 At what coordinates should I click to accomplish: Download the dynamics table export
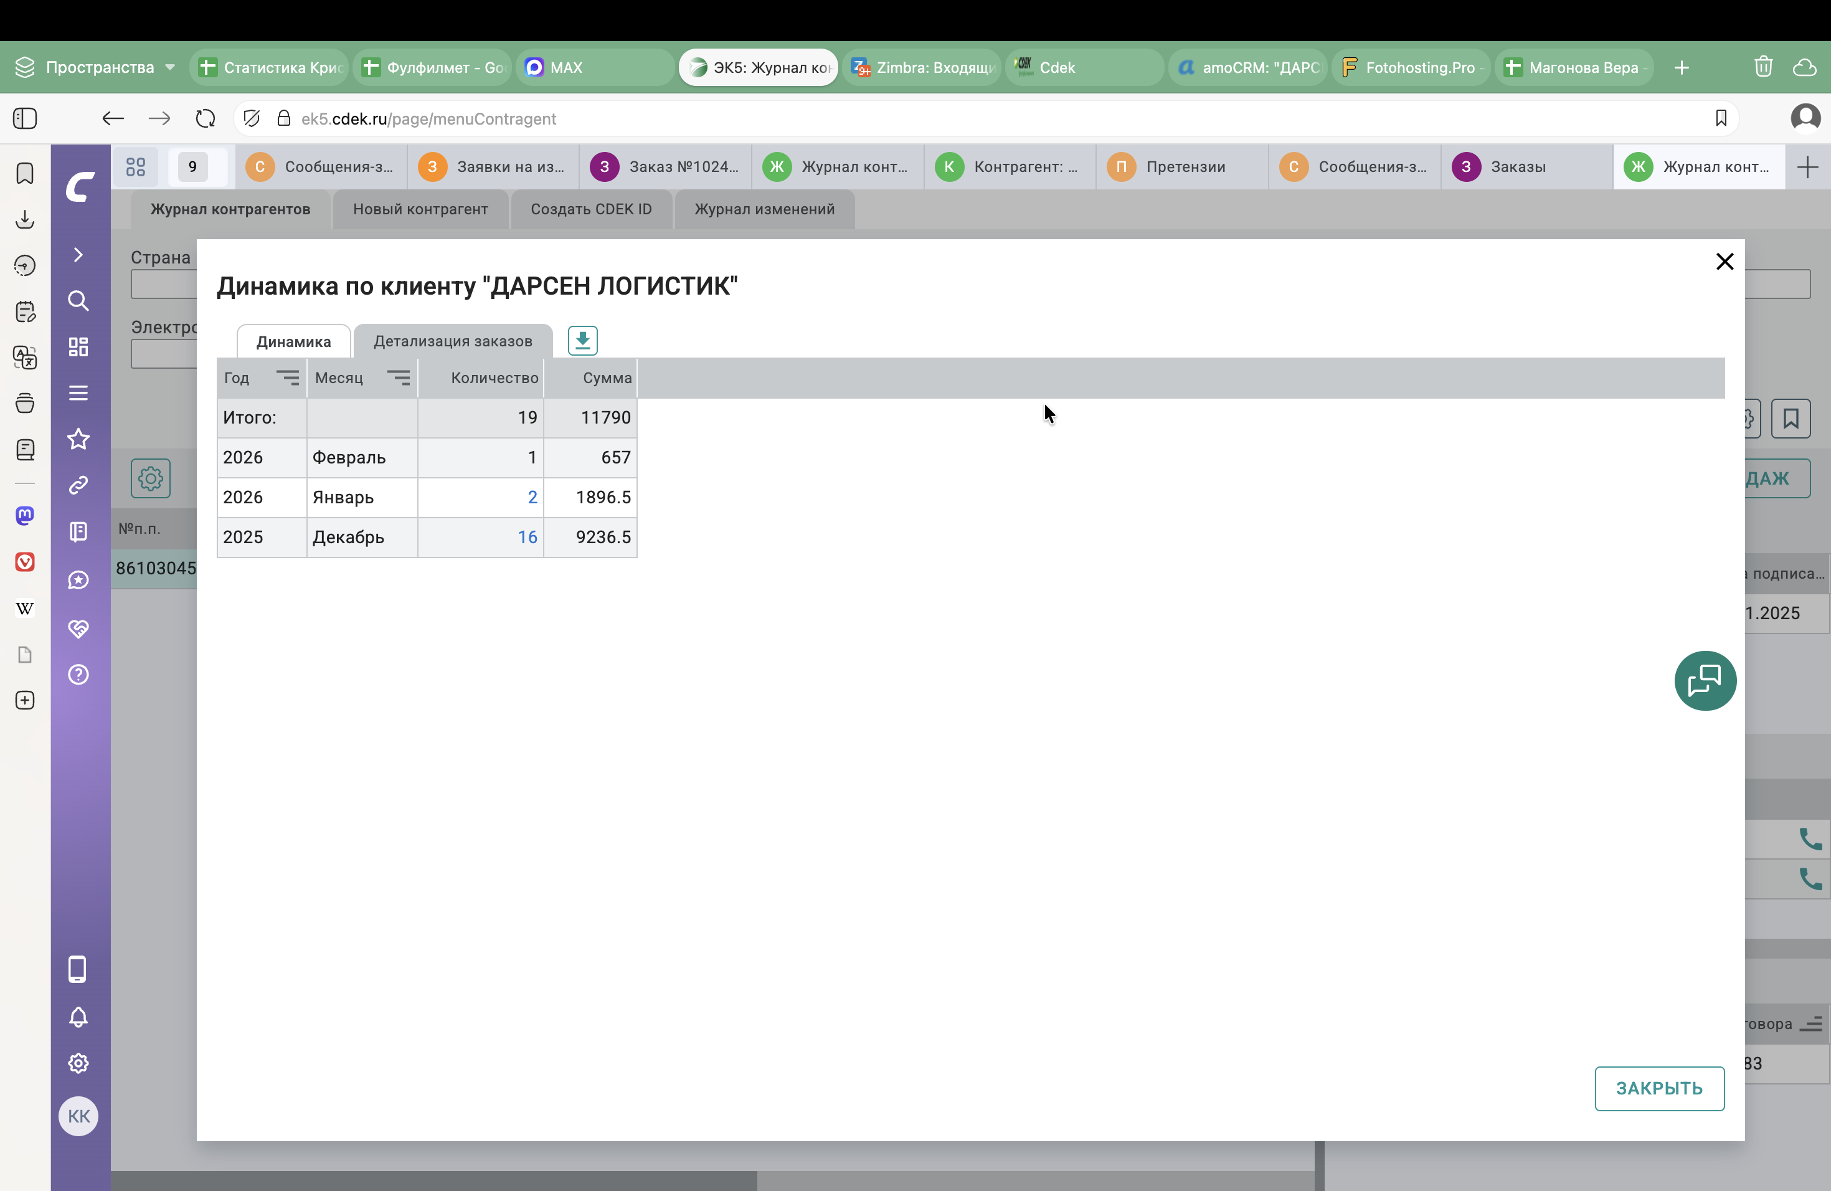[582, 340]
